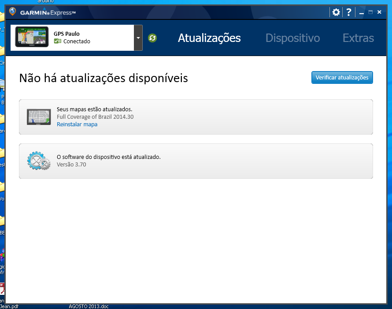Select the AGOSTO 2013.doc desktop file
The image size is (392, 309).
pyautogui.click(x=89, y=306)
